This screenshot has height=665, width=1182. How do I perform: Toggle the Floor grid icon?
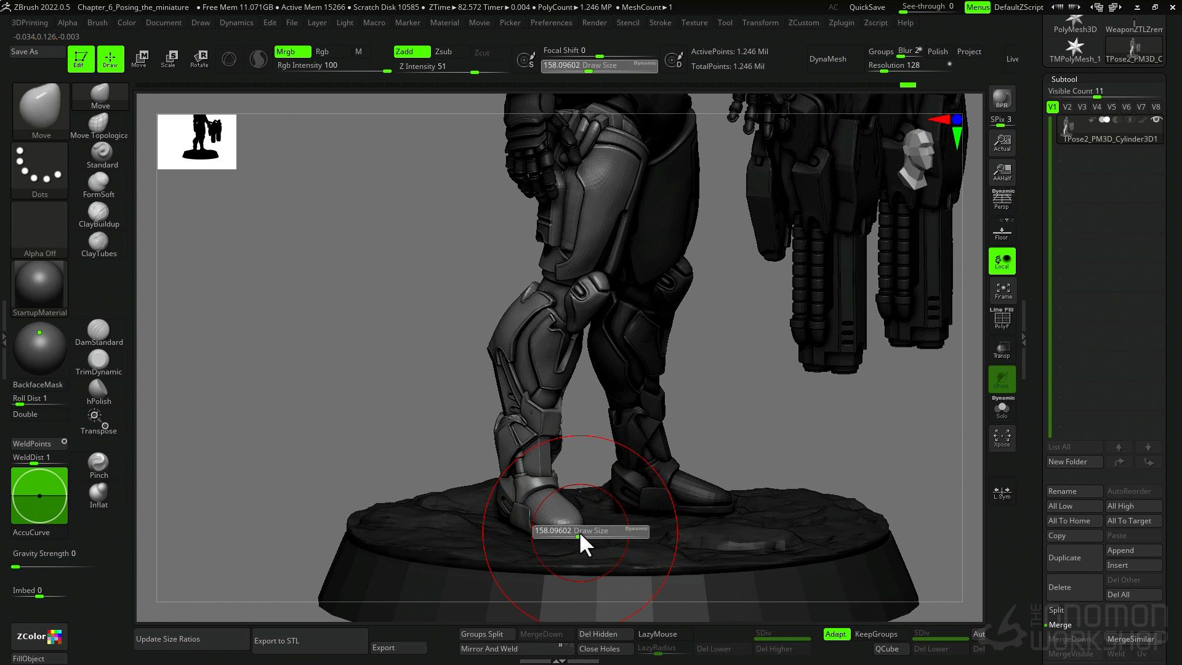1002,233
